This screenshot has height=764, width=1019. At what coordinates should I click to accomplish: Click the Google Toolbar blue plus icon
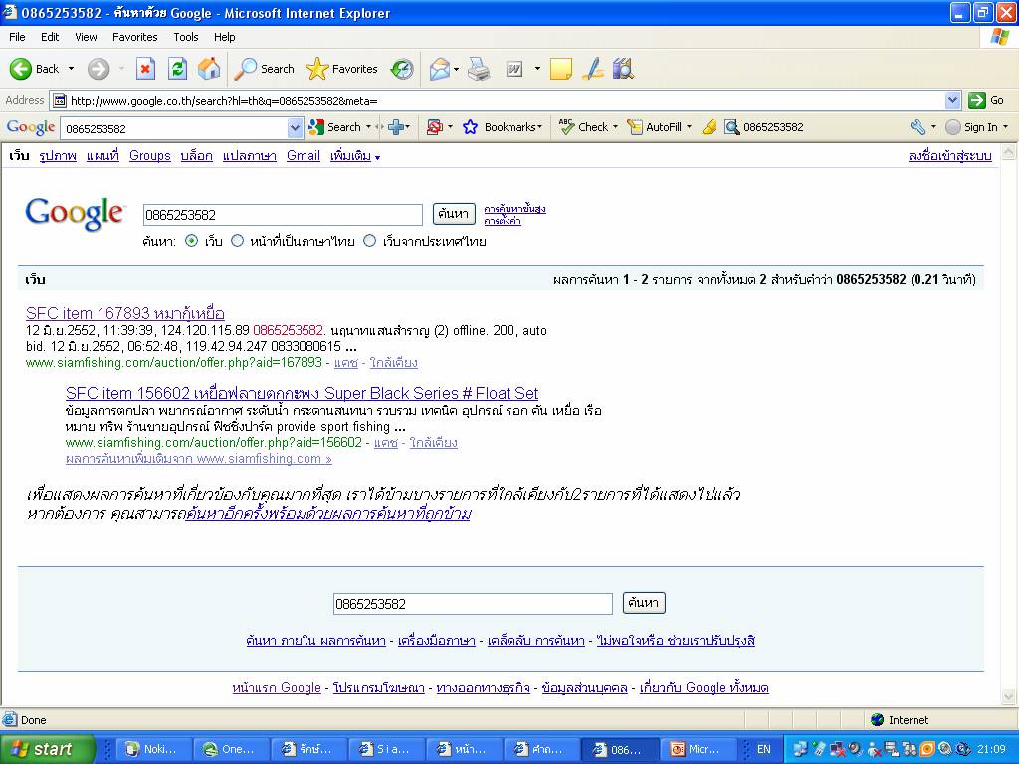pos(396,127)
